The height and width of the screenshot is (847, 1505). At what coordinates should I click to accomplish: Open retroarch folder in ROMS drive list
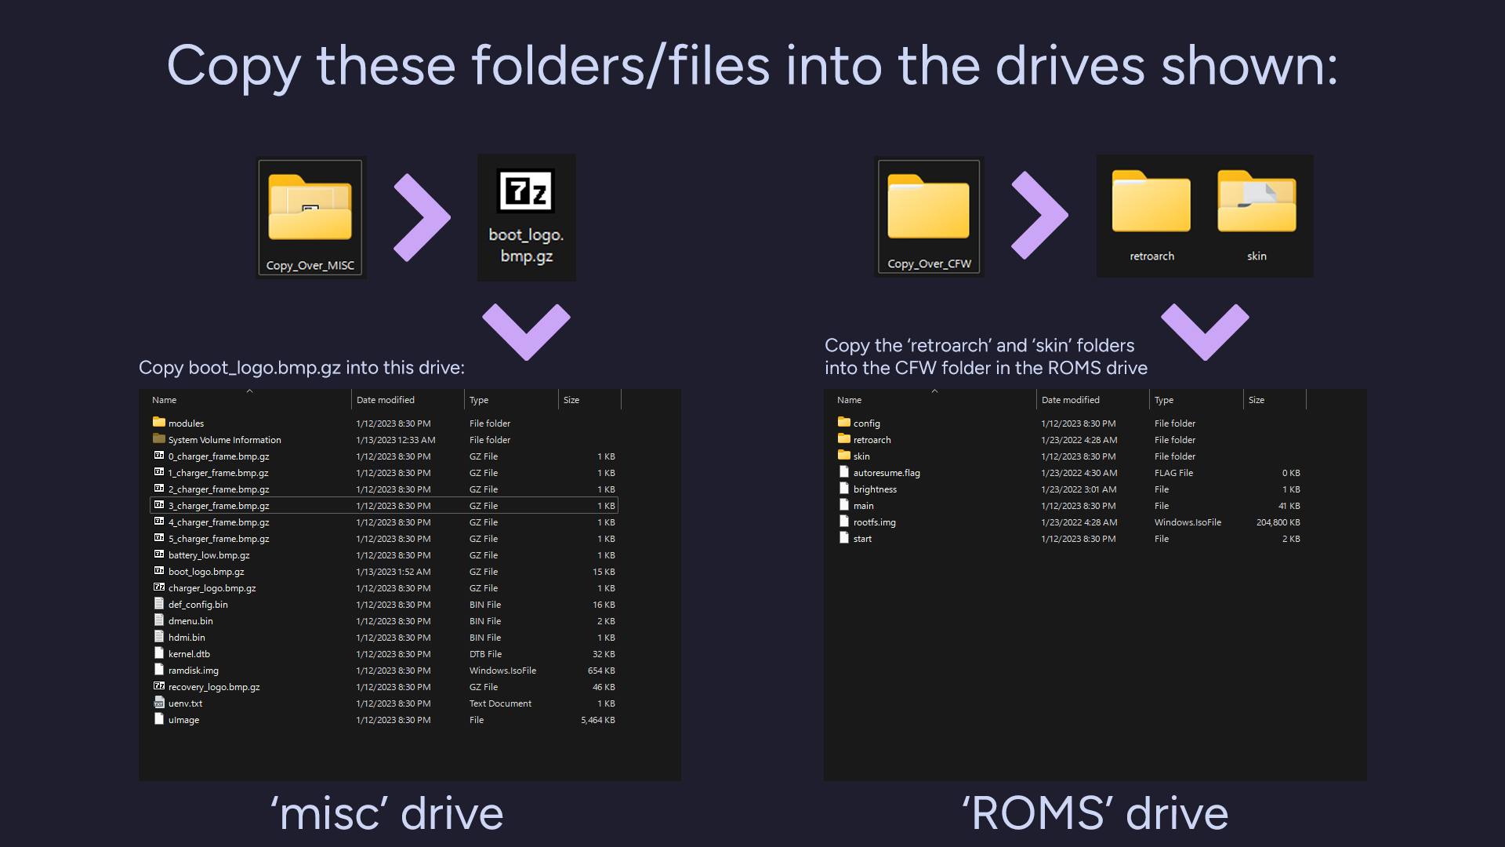1069,440
